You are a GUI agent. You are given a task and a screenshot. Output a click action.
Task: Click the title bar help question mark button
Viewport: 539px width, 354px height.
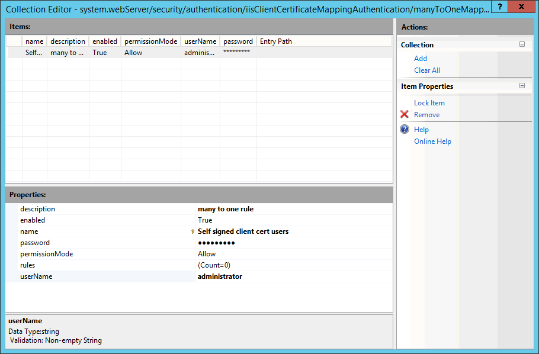(x=500, y=7)
